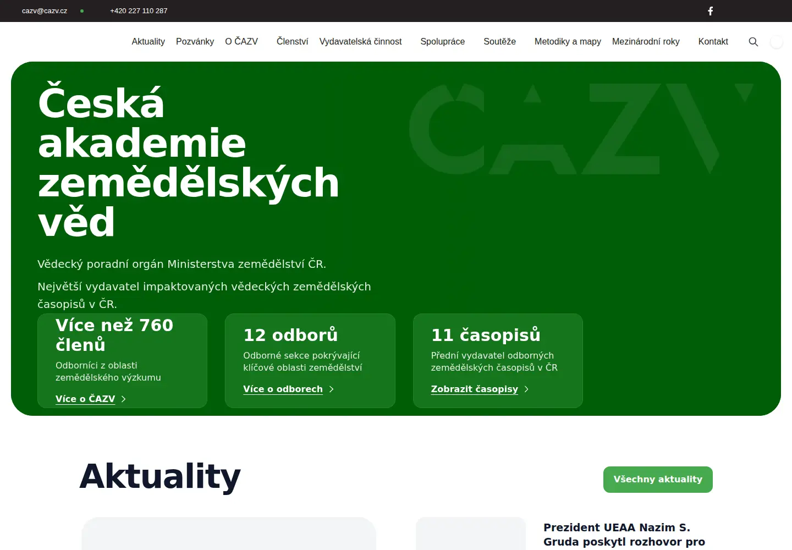Expand the Spolupráce menu

pos(442,42)
